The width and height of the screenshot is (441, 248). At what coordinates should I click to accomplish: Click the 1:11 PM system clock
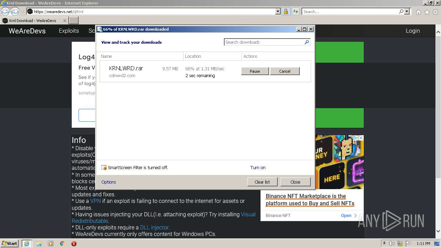[423, 244]
